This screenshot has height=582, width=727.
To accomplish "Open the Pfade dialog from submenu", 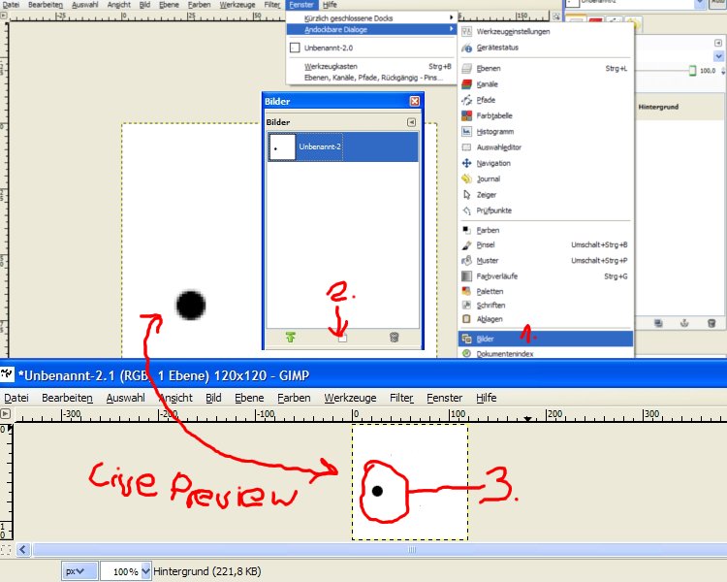I will click(546, 100).
